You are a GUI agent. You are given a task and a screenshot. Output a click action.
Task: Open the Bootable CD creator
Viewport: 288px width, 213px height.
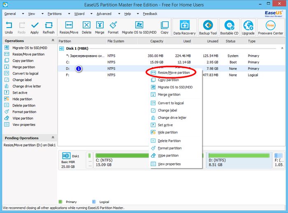tap(229, 28)
